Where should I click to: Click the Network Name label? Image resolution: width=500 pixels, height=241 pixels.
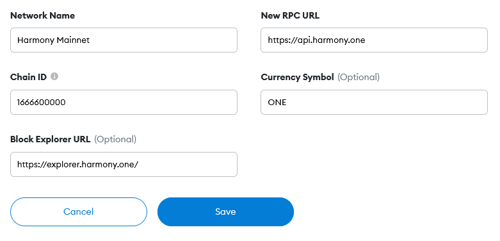pos(42,15)
